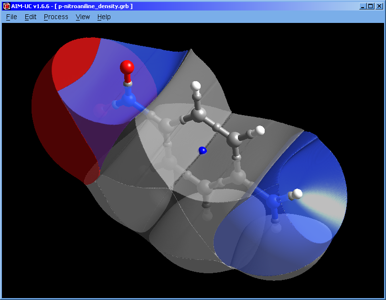This screenshot has width=386, height=300.
Task: Close the AIM-UC window
Action: coord(379,6)
